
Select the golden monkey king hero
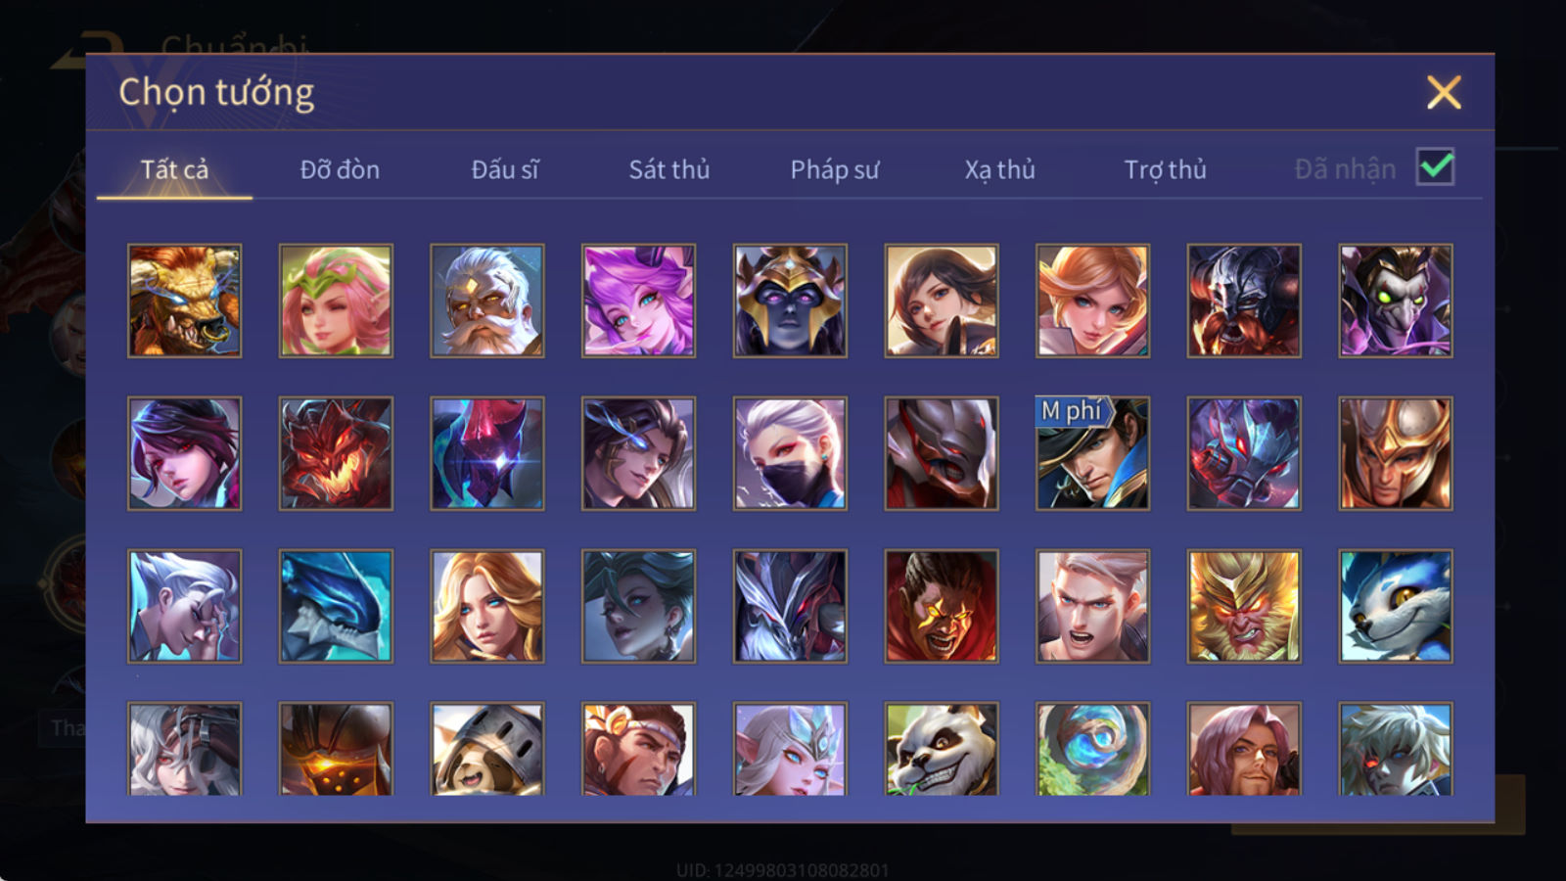[x=1244, y=606]
